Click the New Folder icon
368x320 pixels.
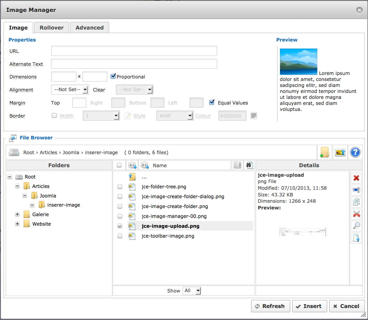pos(325,152)
